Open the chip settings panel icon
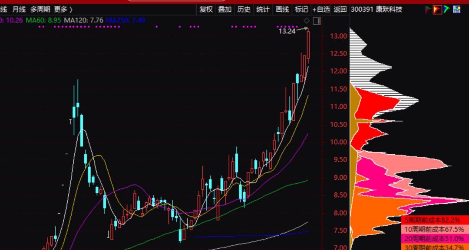 click(457, 10)
